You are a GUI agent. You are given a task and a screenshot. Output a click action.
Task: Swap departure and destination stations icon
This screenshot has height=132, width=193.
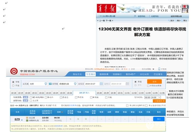[50, 84]
